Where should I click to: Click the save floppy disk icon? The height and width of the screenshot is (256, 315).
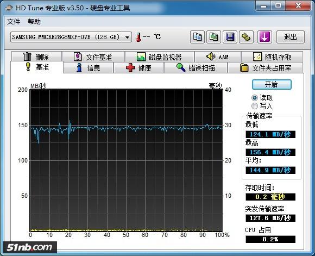pos(230,37)
